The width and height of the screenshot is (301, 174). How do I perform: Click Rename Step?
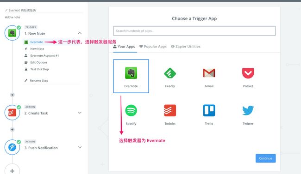point(39,81)
